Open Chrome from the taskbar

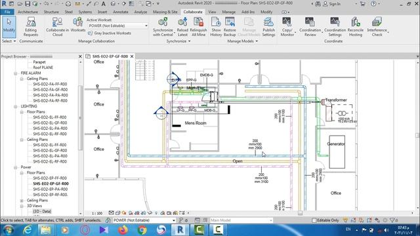142,230
